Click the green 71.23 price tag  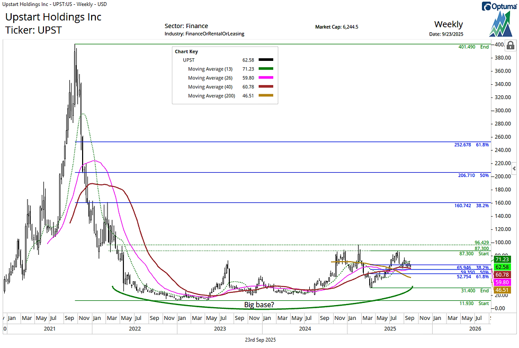(502, 259)
